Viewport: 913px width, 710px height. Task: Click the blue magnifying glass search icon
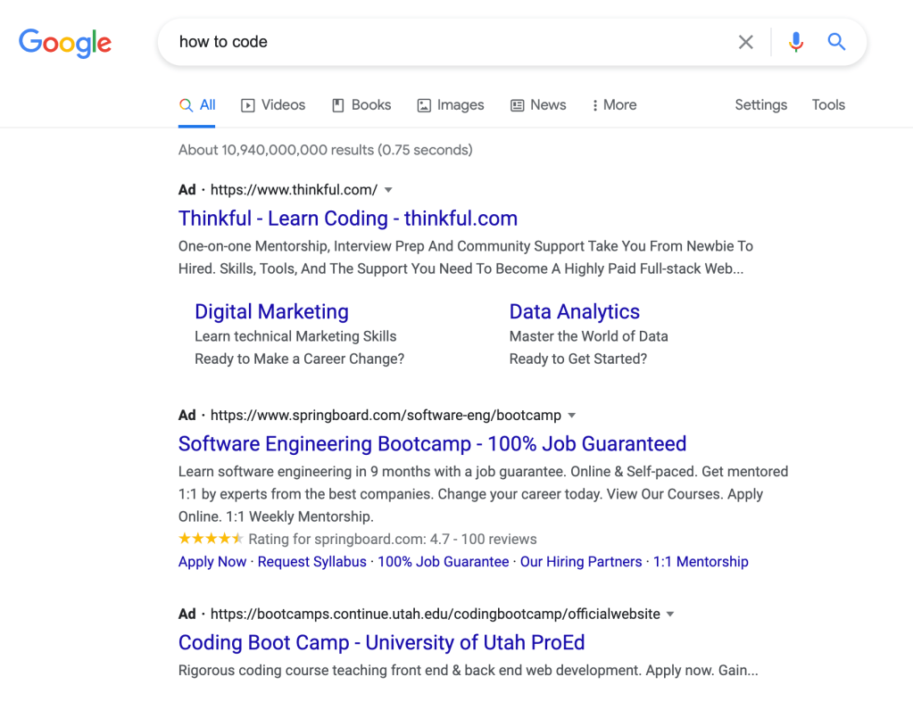836,42
